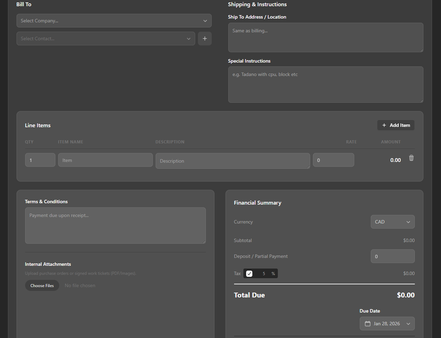441x338 pixels.
Task: Click the Terms & Conditions text box
Action: point(115,225)
